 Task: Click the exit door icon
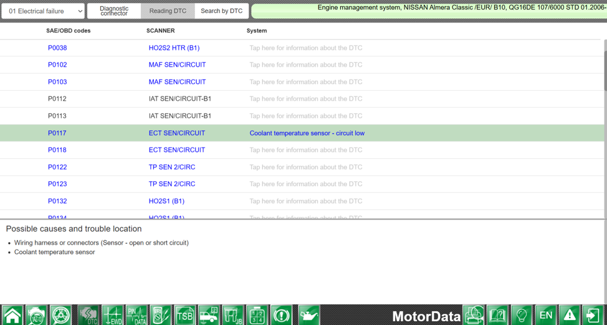pyautogui.click(x=594, y=315)
